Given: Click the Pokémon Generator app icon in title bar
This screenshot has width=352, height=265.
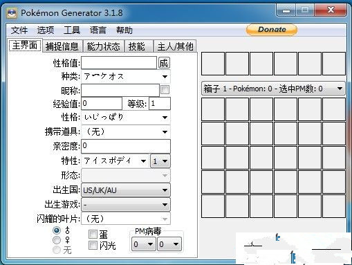Looking at the screenshot, I should coord(12,13).
